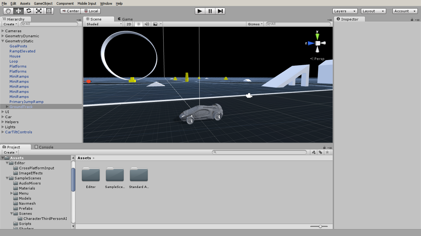Open the Shaded draw mode dropdown
This screenshot has width=421, height=236.
pos(104,24)
